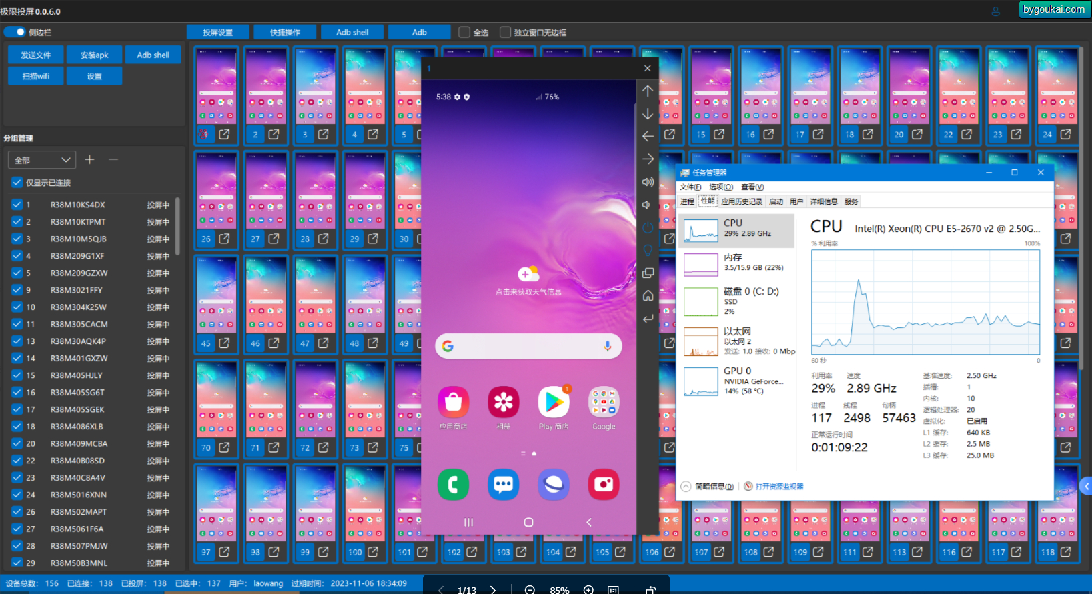The width and height of the screenshot is (1092, 594).
Task: Toggle the 侧边栏 sidebar switch
Action: (x=15, y=32)
